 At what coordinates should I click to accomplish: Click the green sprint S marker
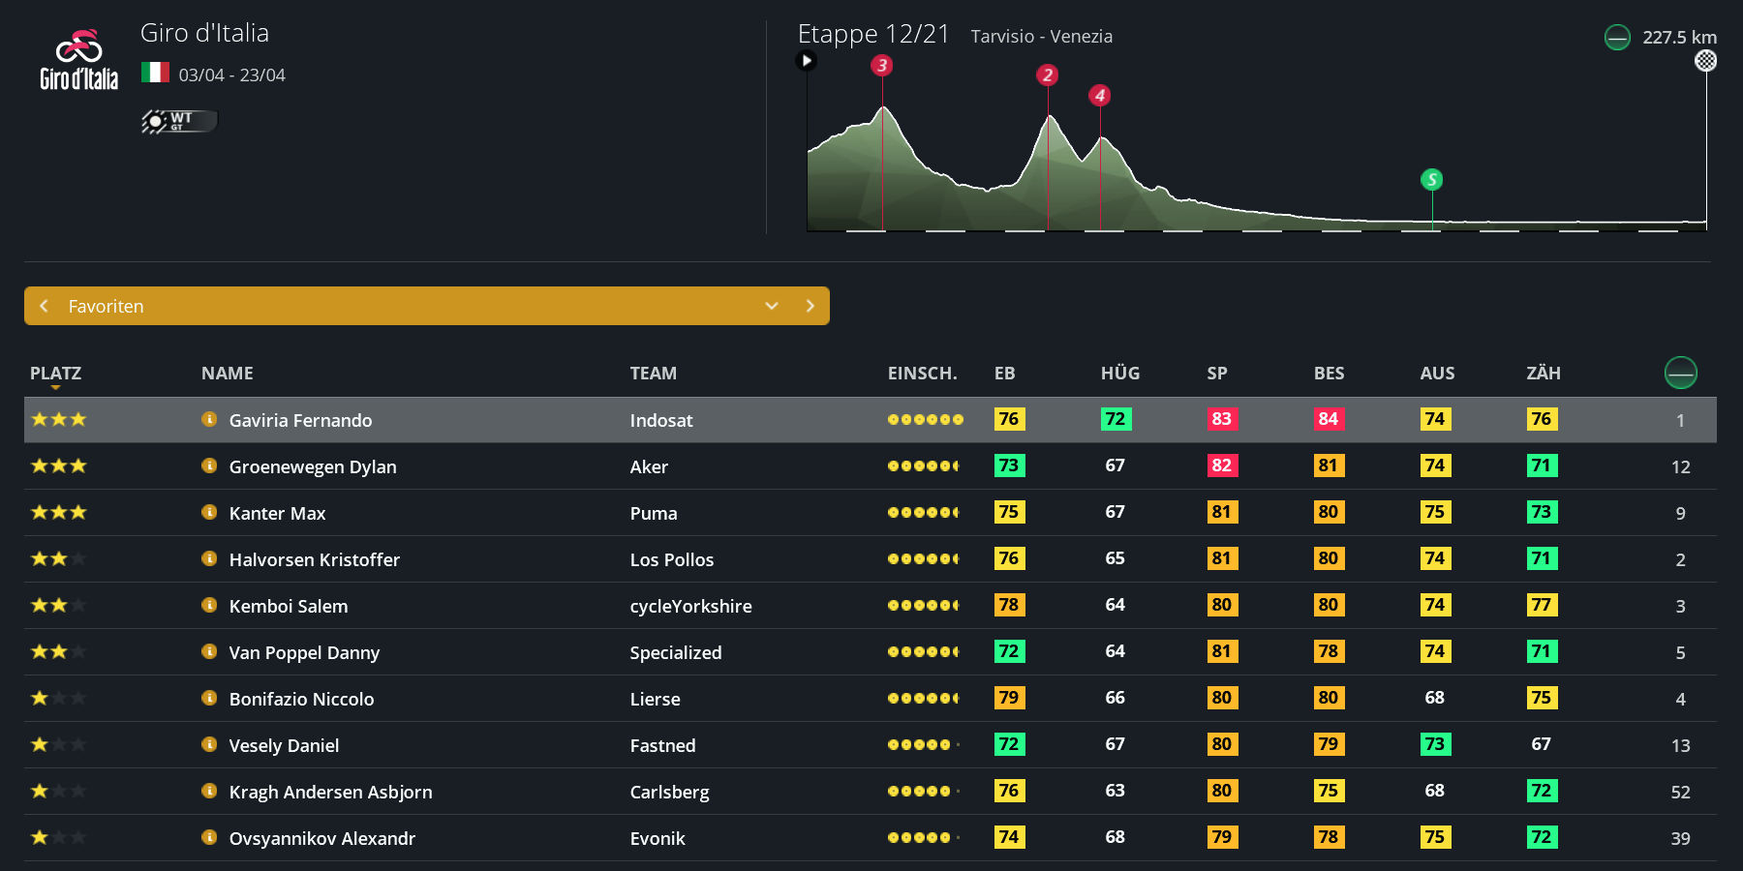click(1431, 180)
